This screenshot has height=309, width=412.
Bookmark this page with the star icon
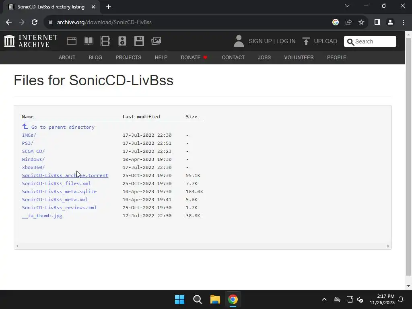pos(361,23)
